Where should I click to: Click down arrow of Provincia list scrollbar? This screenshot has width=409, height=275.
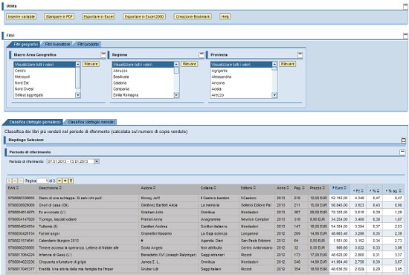pos(274,95)
